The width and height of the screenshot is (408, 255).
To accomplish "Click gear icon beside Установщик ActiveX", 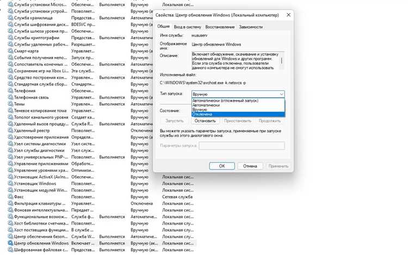I will click(10, 177).
